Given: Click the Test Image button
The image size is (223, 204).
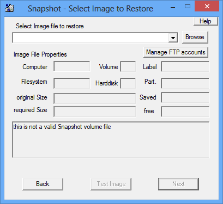Looking at the screenshot, I should coord(111,184).
